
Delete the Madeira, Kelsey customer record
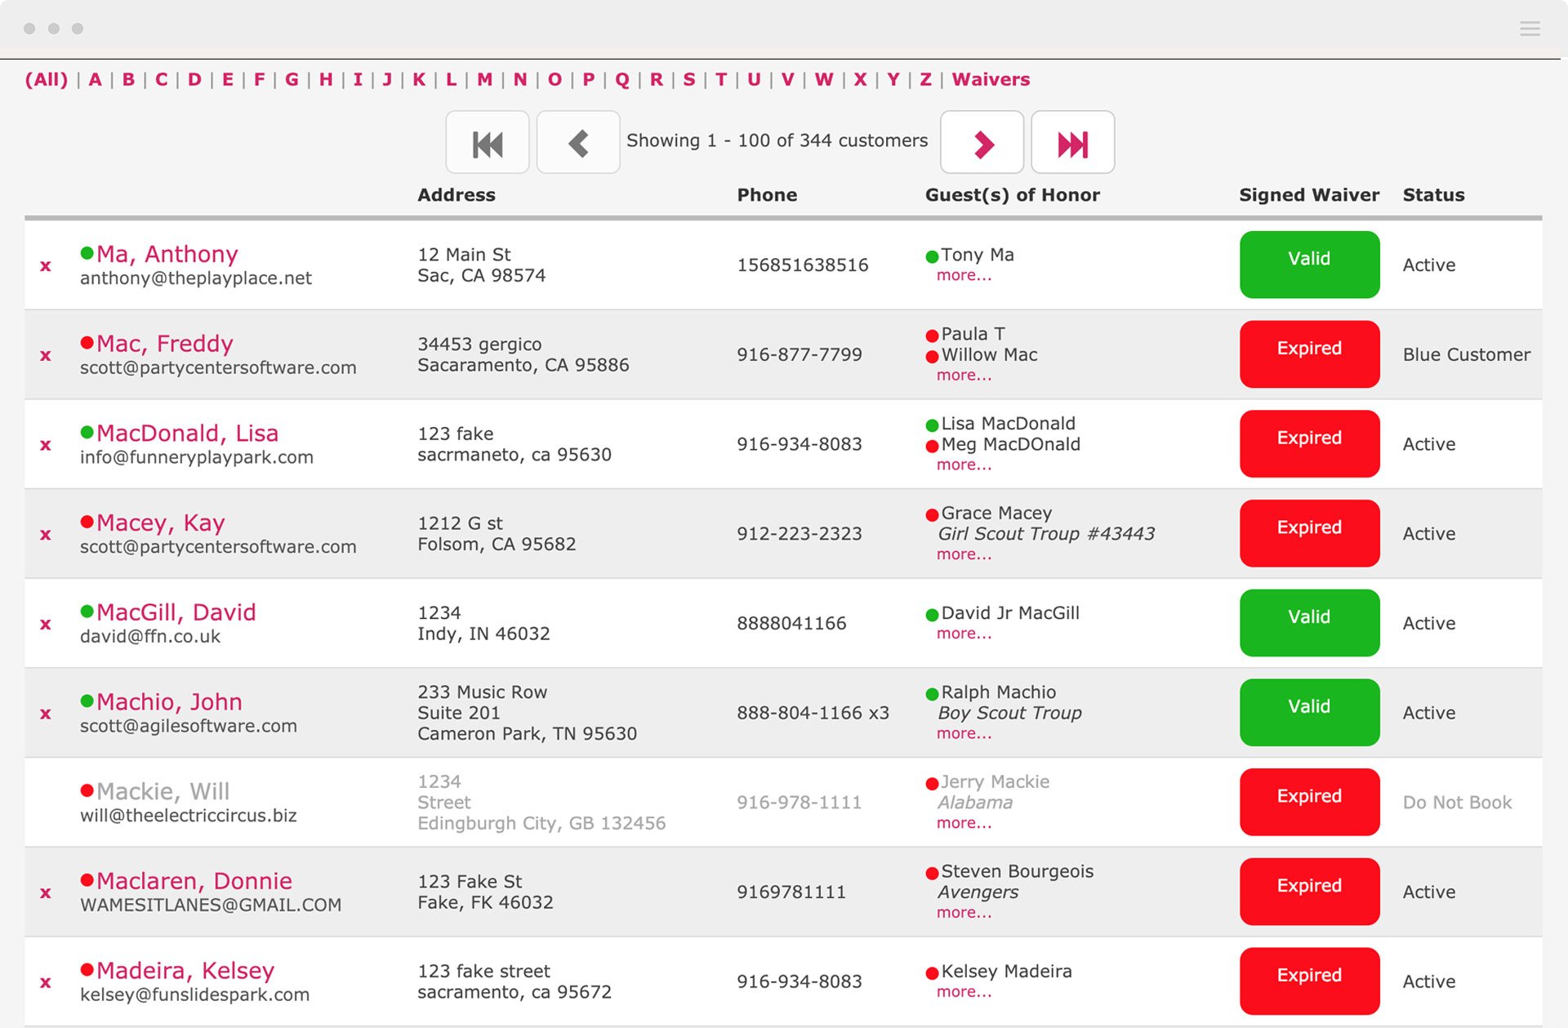(45, 984)
